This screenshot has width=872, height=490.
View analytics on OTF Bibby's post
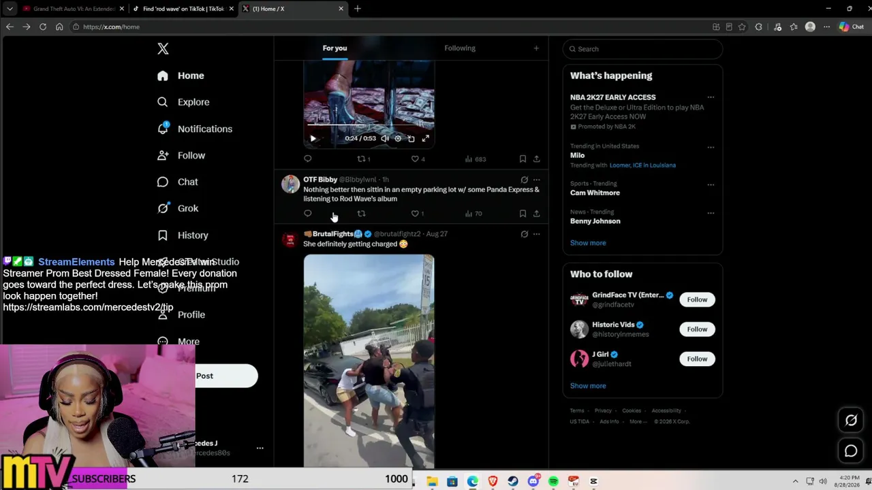473,213
